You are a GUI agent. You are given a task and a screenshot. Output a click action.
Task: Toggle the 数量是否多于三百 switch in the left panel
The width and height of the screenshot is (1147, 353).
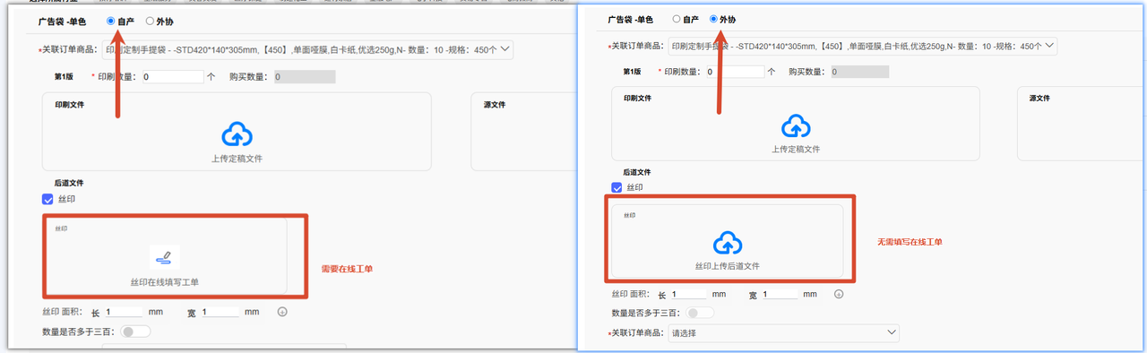tap(135, 331)
